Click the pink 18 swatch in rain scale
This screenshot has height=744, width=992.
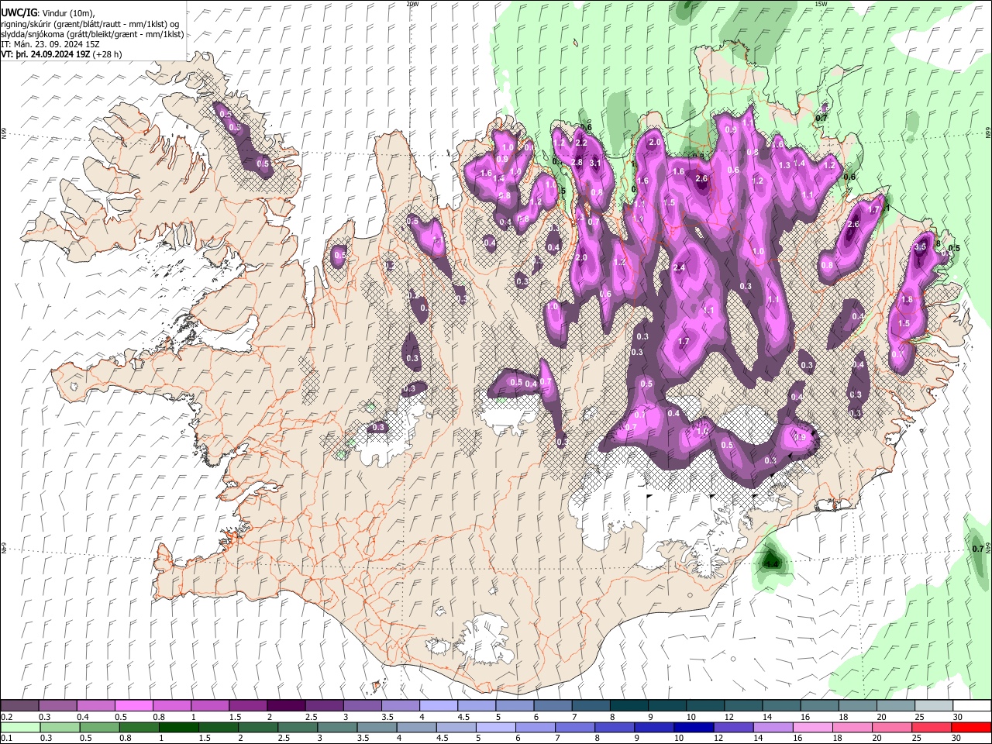(852, 727)
